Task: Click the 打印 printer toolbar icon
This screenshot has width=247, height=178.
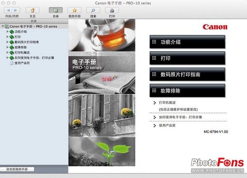Action: 112,10
